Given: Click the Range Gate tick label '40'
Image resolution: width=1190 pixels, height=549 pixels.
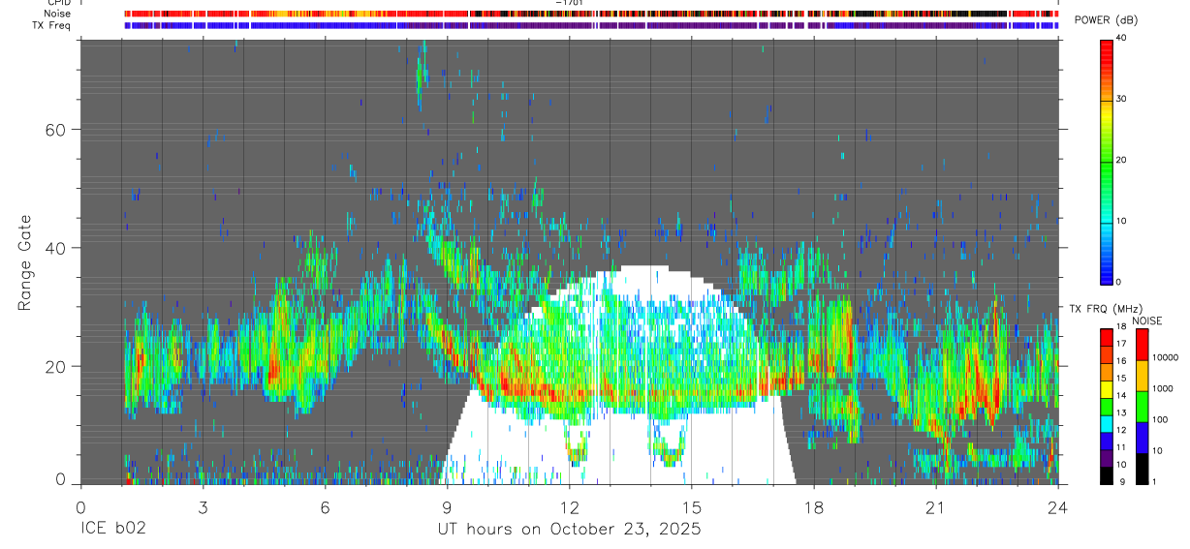Looking at the screenshot, I should coord(56,248).
